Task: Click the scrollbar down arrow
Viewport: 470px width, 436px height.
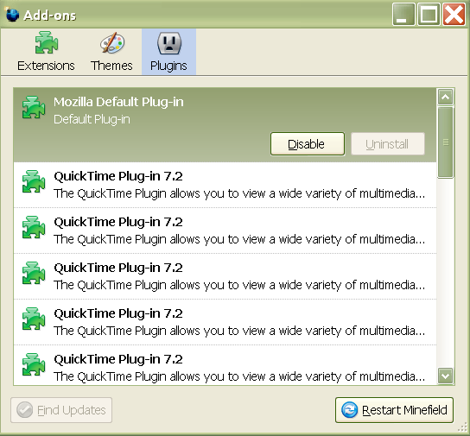Action: (x=446, y=376)
